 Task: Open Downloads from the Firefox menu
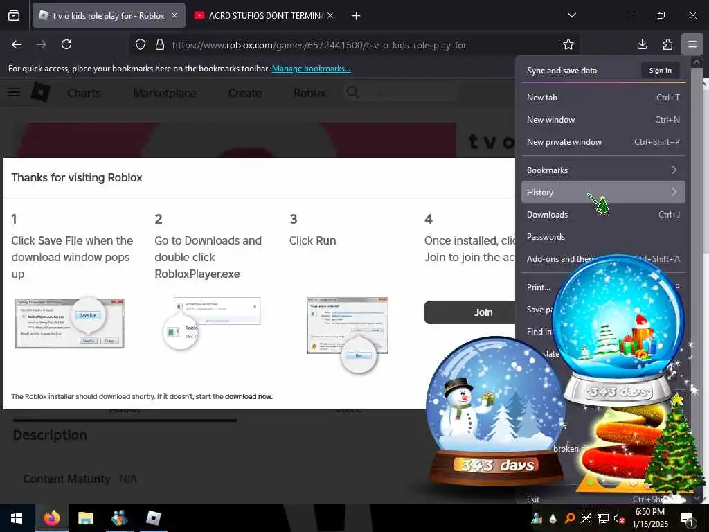click(603, 215)
